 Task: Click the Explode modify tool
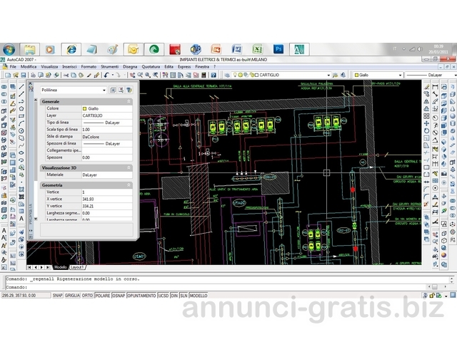click(427, 204)
